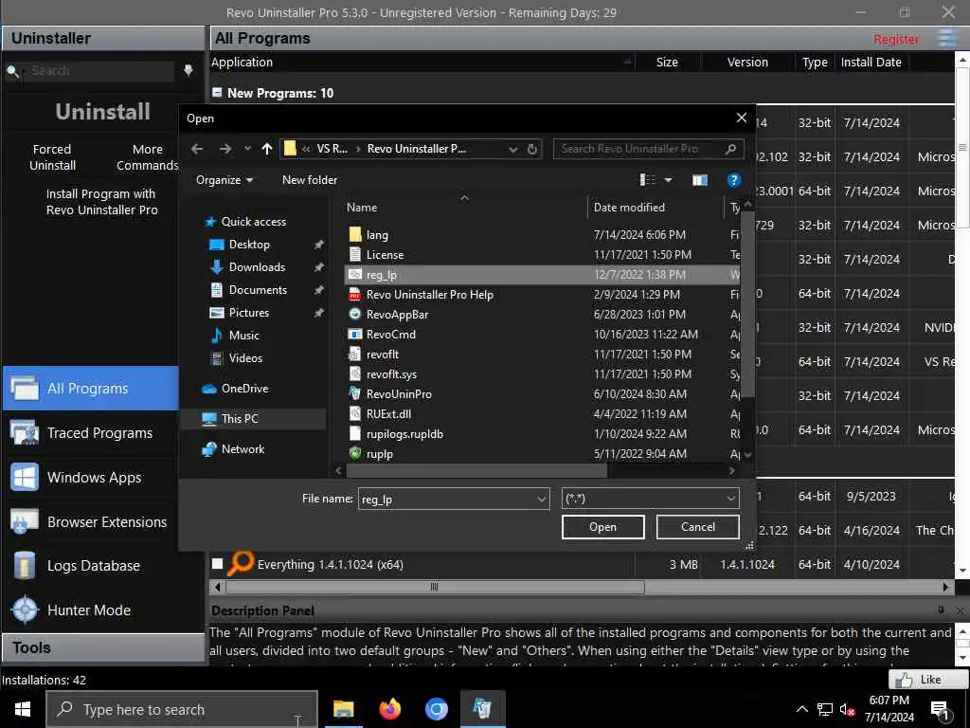This screenshot has width=970, height=728.
Task: Navigate up one folder level
Action: 266,149
